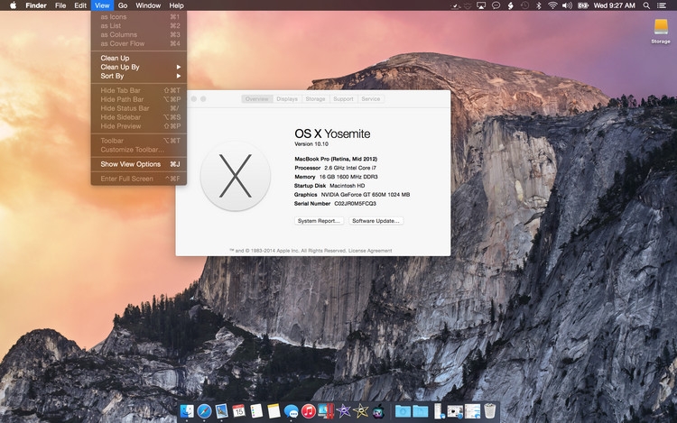Open Notification Center list icon
Image resolution: width=677 pixels, height=423 pixels.
click(x=661, y=5)
